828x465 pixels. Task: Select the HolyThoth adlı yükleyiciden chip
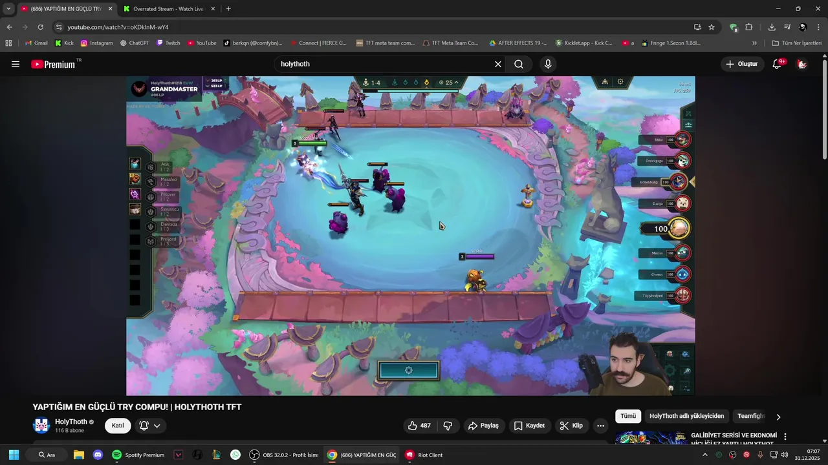tap(686, 416)
